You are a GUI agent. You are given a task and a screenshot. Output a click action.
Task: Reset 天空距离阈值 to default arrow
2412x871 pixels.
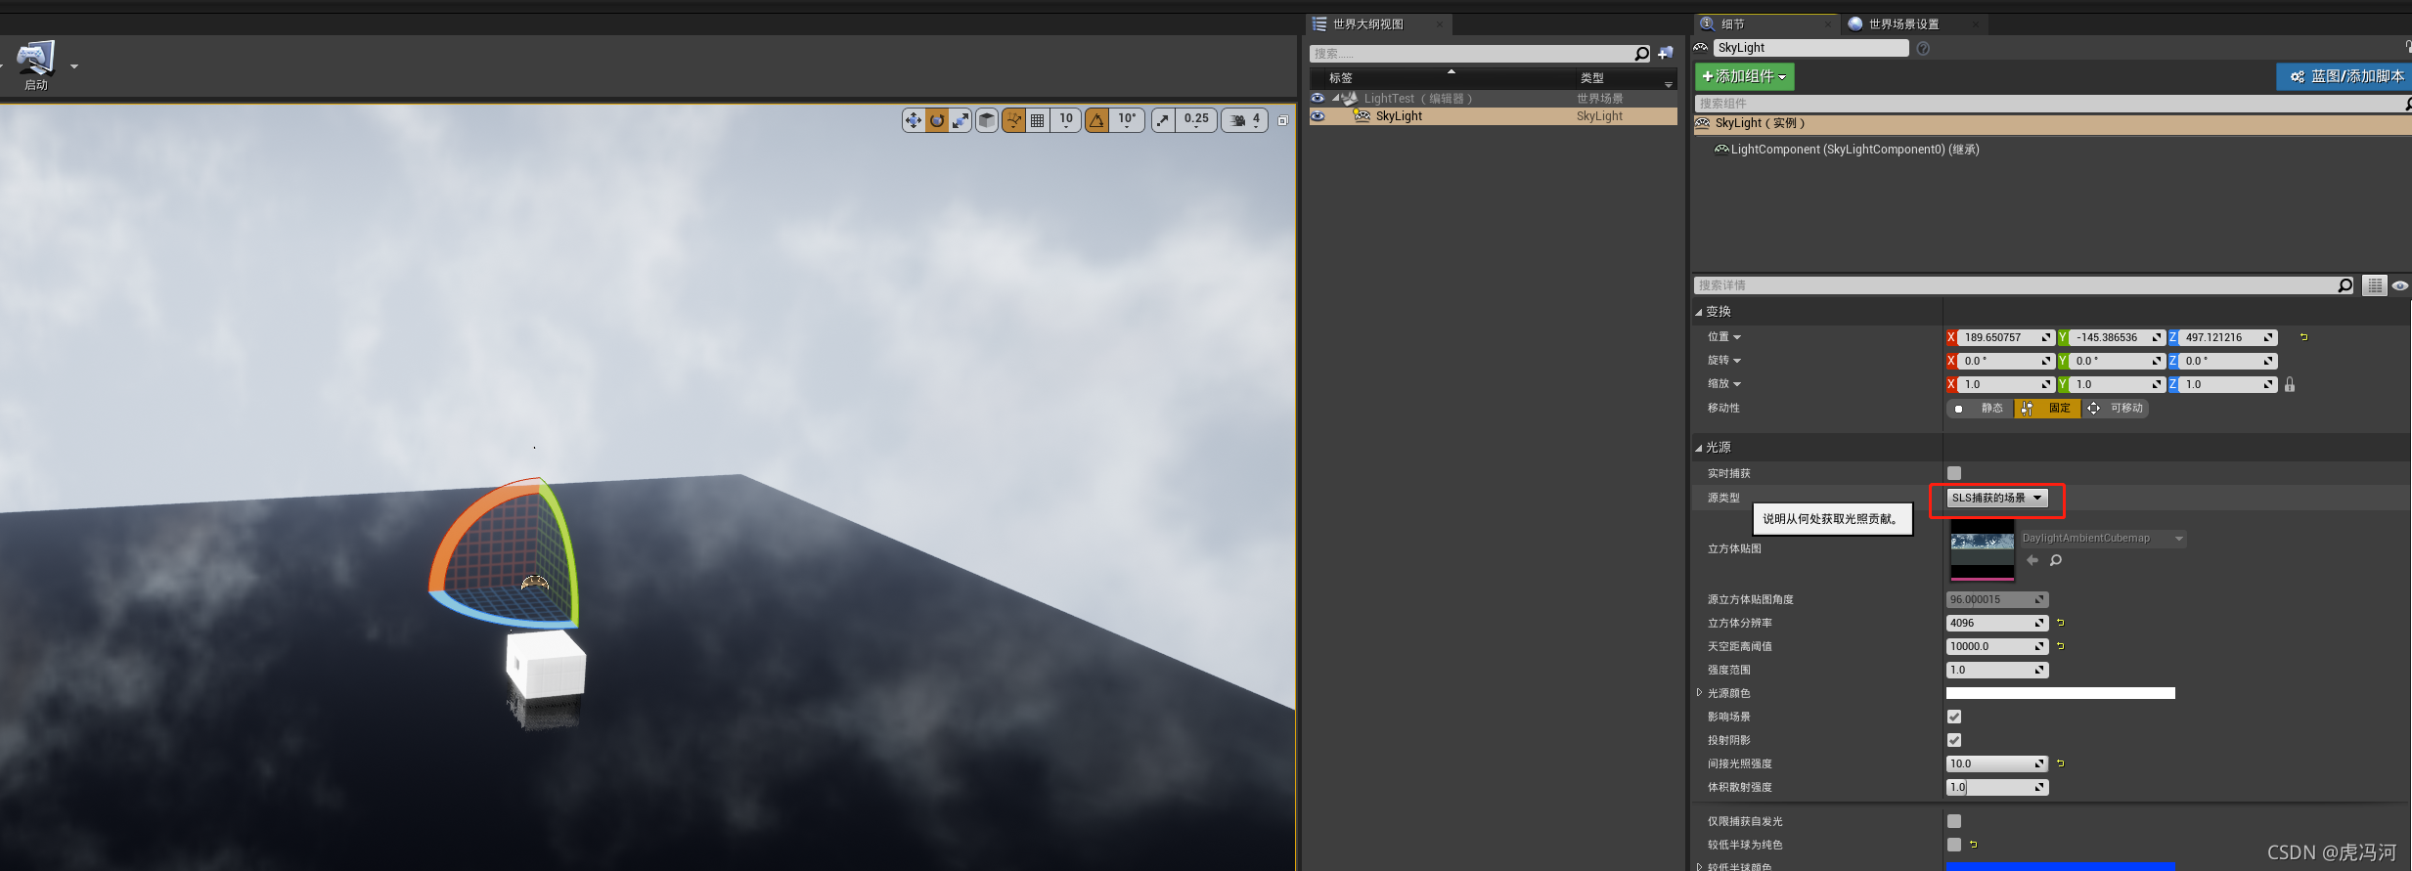point(2060,646)
